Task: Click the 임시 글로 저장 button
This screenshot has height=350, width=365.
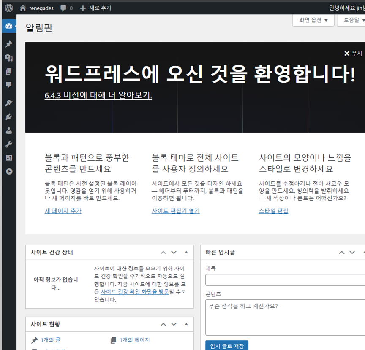Action: [227, 346]
